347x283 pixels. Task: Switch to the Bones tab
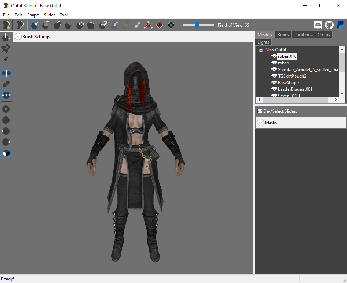283,35
